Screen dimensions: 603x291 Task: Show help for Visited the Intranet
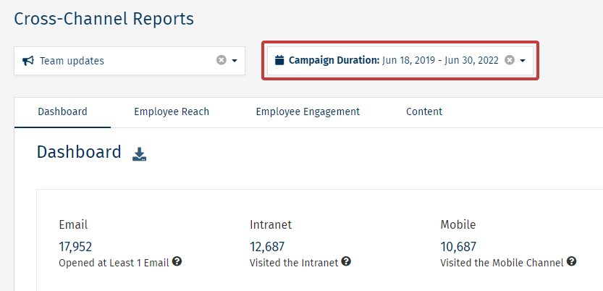346,262
